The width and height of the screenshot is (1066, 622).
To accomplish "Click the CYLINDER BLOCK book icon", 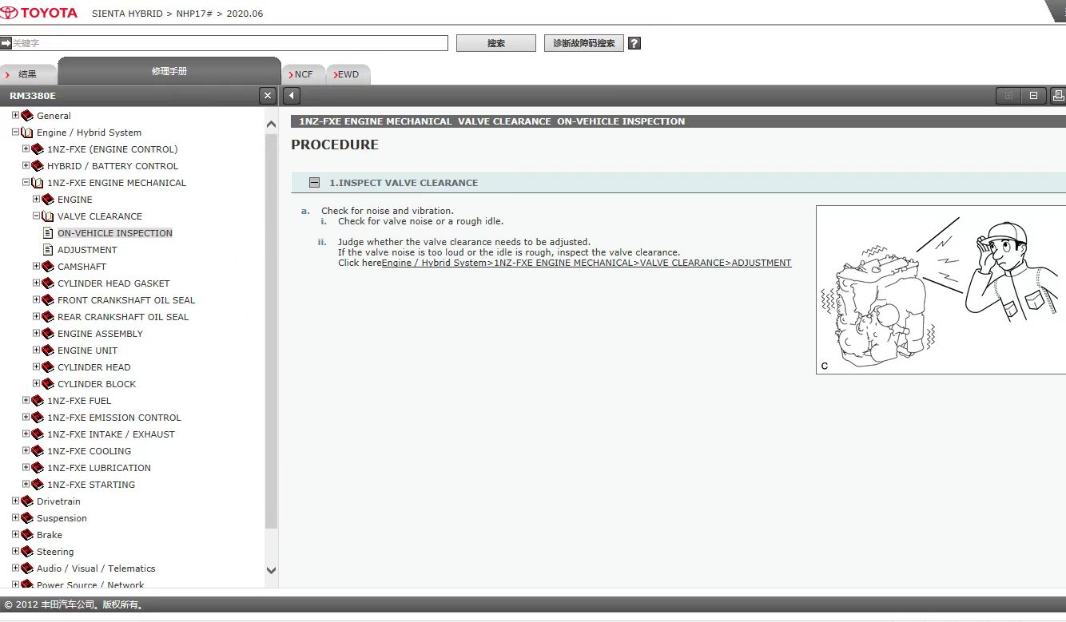I will coord(48,384).
